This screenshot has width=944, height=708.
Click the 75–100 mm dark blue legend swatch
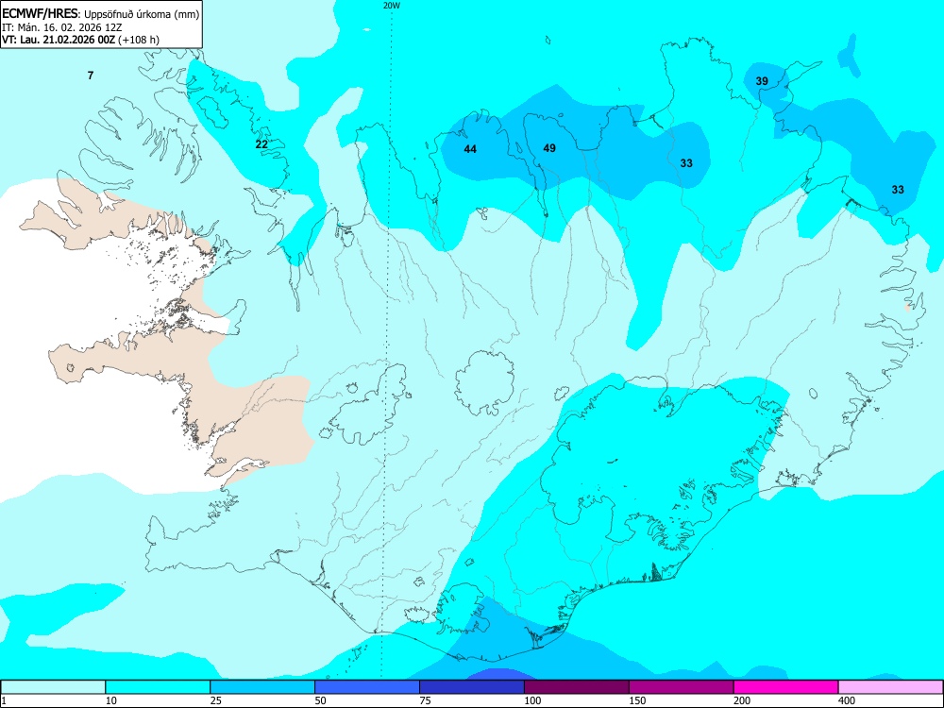pos(472,687)
